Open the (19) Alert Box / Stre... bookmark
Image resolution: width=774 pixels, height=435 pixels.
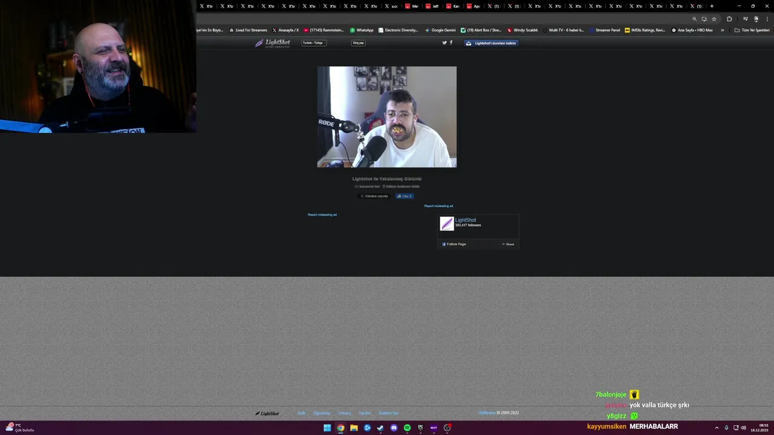tap(481, 30)
